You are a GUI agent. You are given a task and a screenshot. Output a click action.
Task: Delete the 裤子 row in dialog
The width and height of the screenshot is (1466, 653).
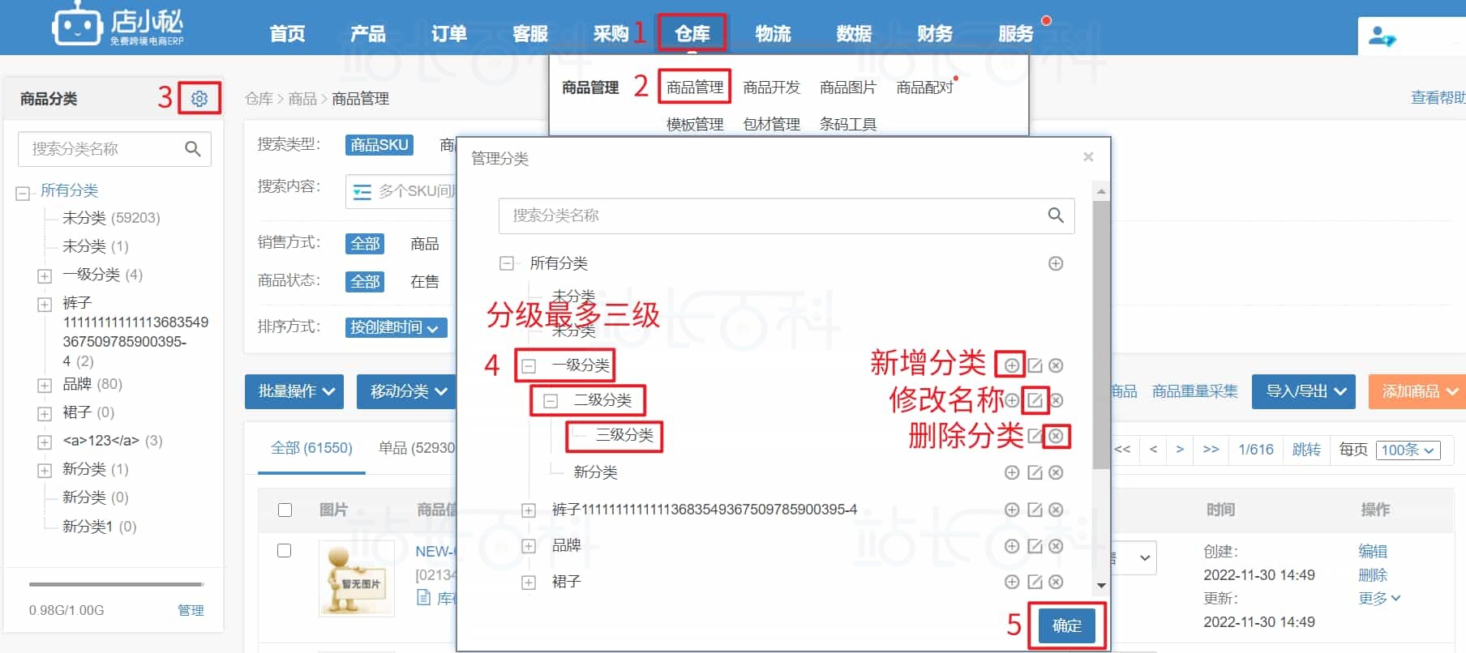1056,510
